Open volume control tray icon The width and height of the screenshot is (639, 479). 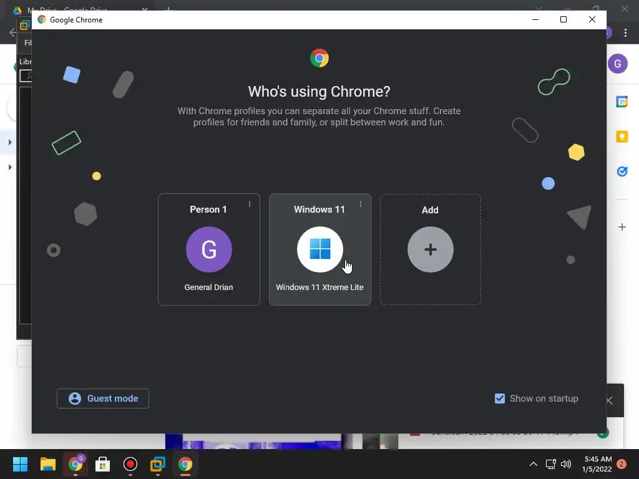click(566, 464)
